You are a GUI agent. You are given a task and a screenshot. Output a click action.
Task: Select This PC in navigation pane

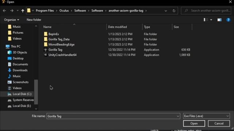[15, 46]
